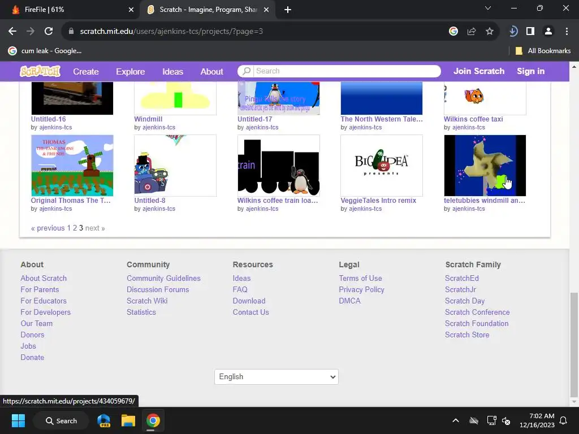Bookmark this page with the star

click(x=490, y=32)
